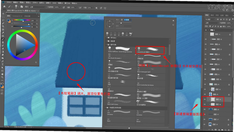Select the xiaoxinbrush 粉笔5 brush preset
234x132 pixels.
click(151, 50)
